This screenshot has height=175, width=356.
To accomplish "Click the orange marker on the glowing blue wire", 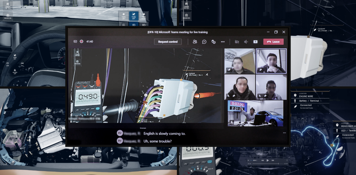I will (332, 145).
